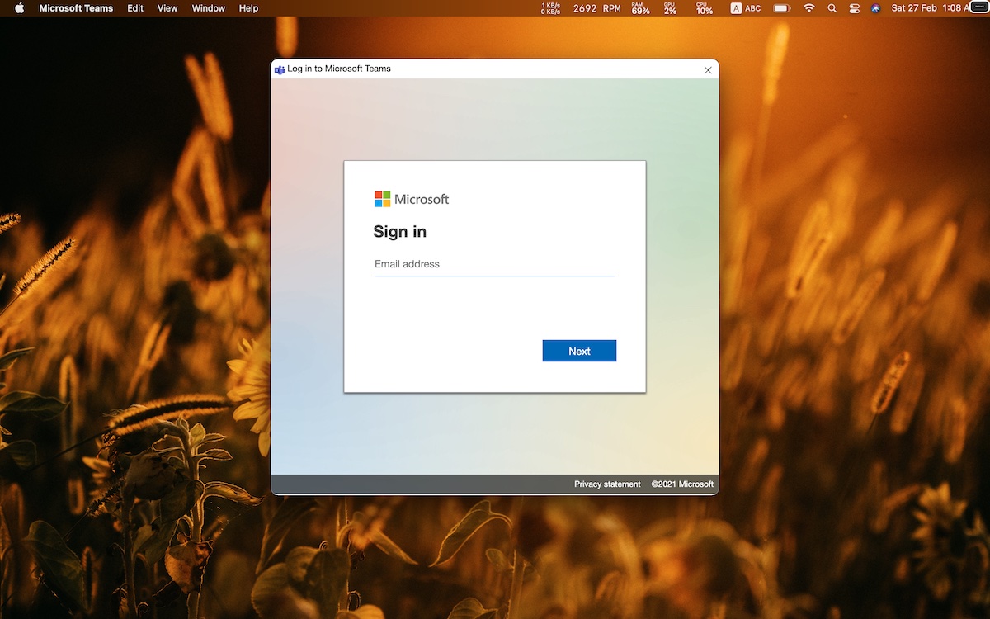This screenshot has height=619, width=990.
Task: Open the Edit menu
Action: (135, 8)
